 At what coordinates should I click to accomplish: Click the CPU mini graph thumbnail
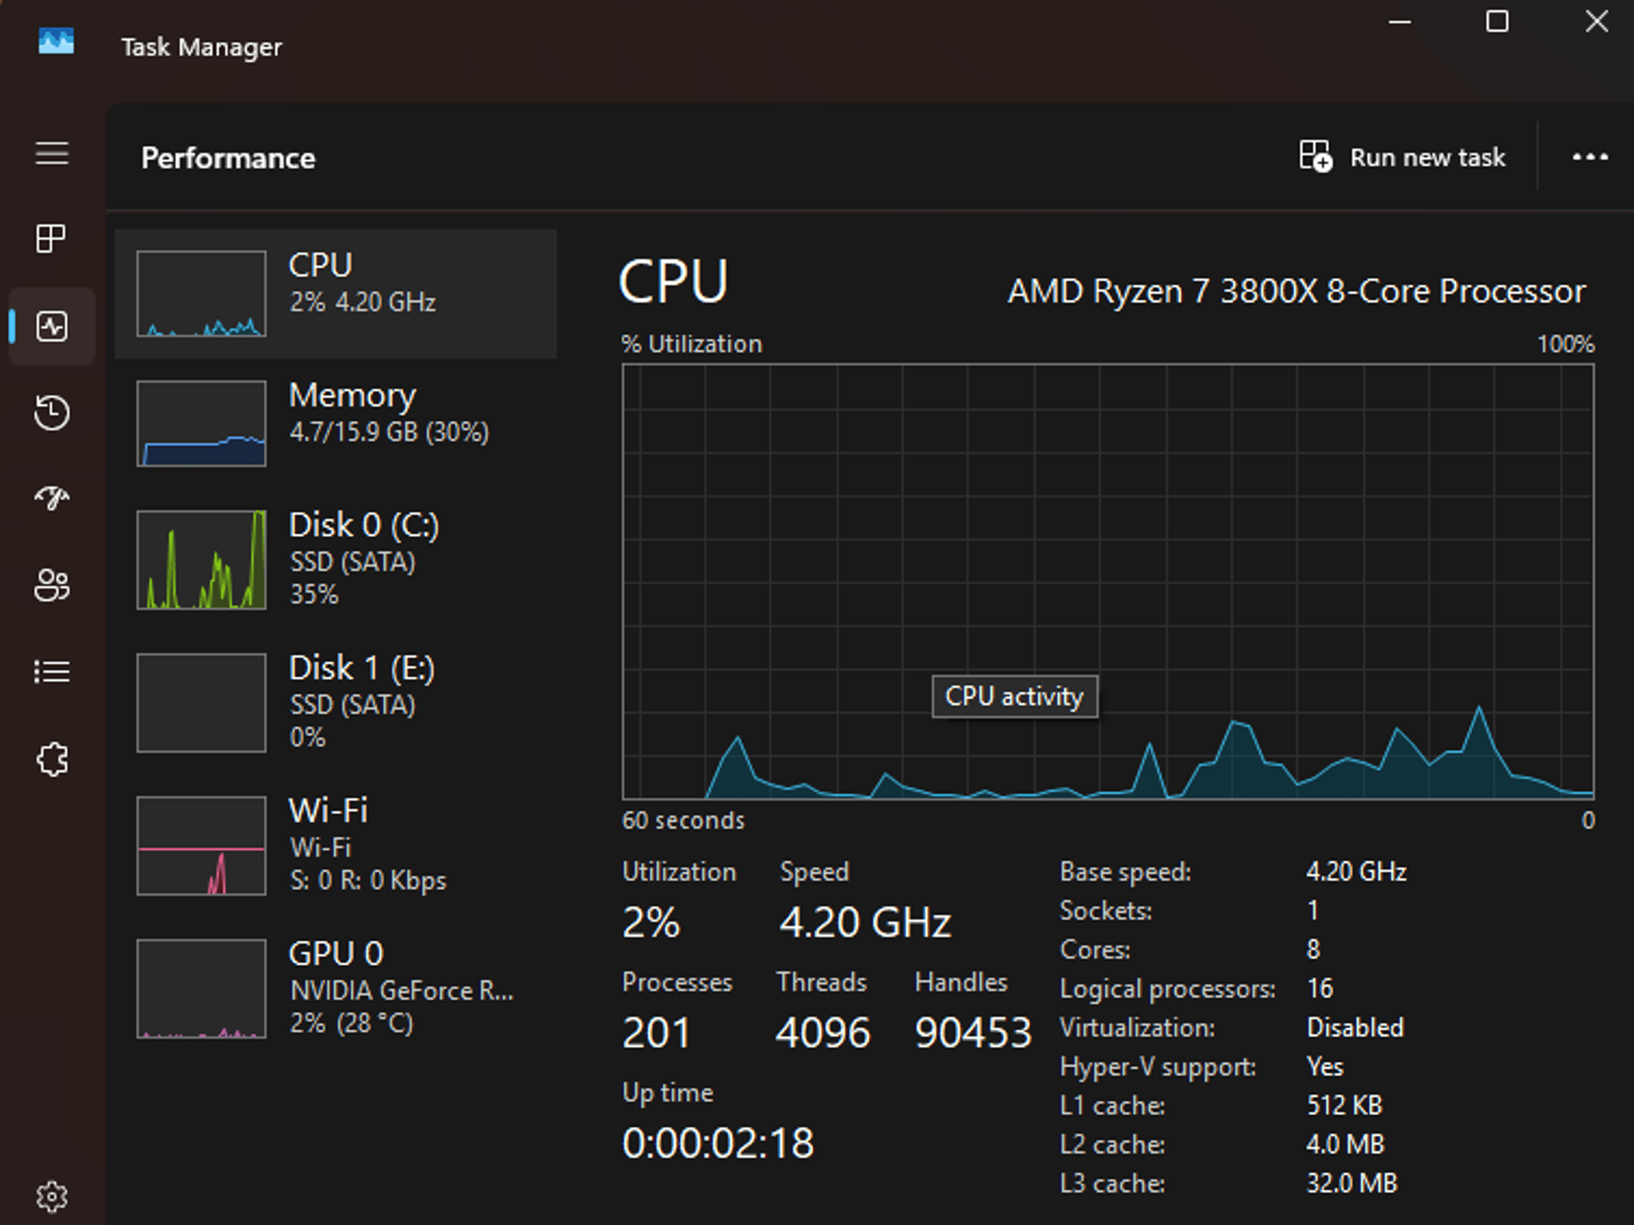click(x=201, y=293)
